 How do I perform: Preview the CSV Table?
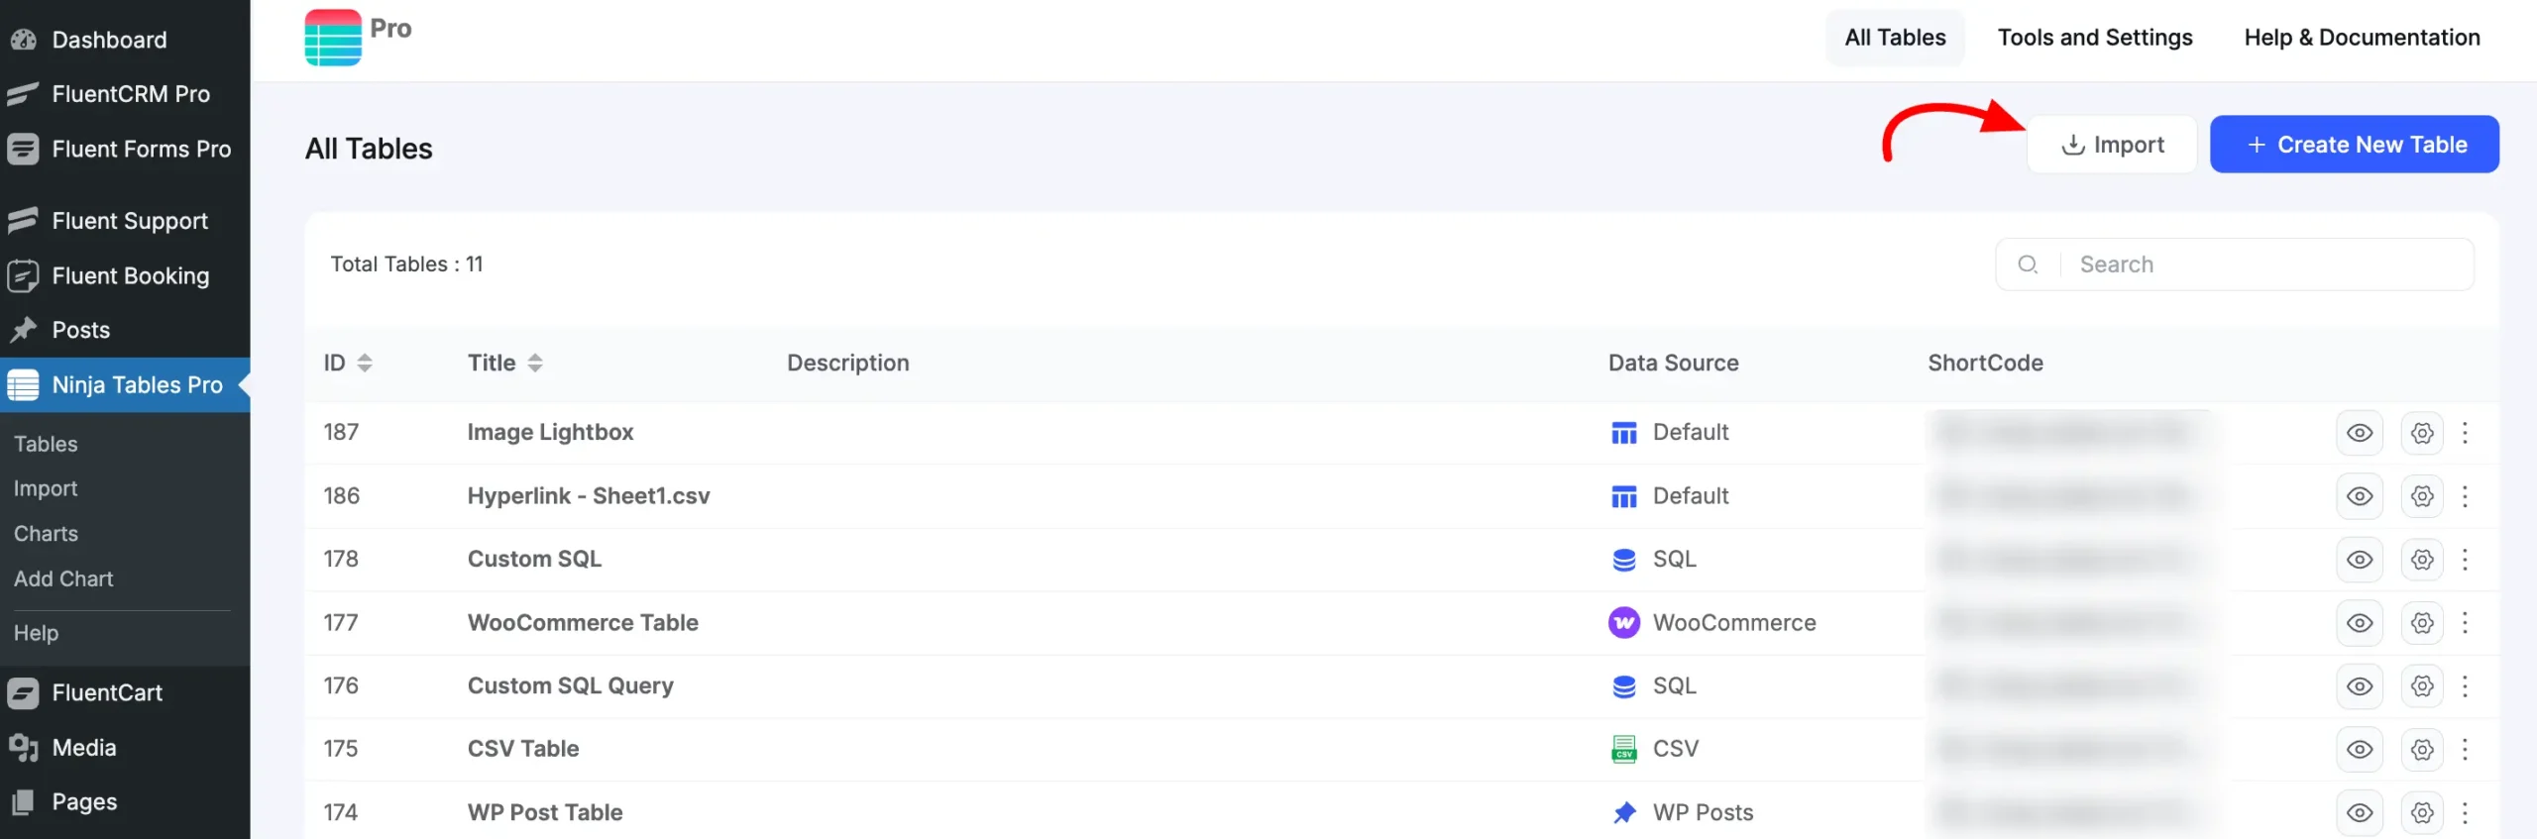2360,750
